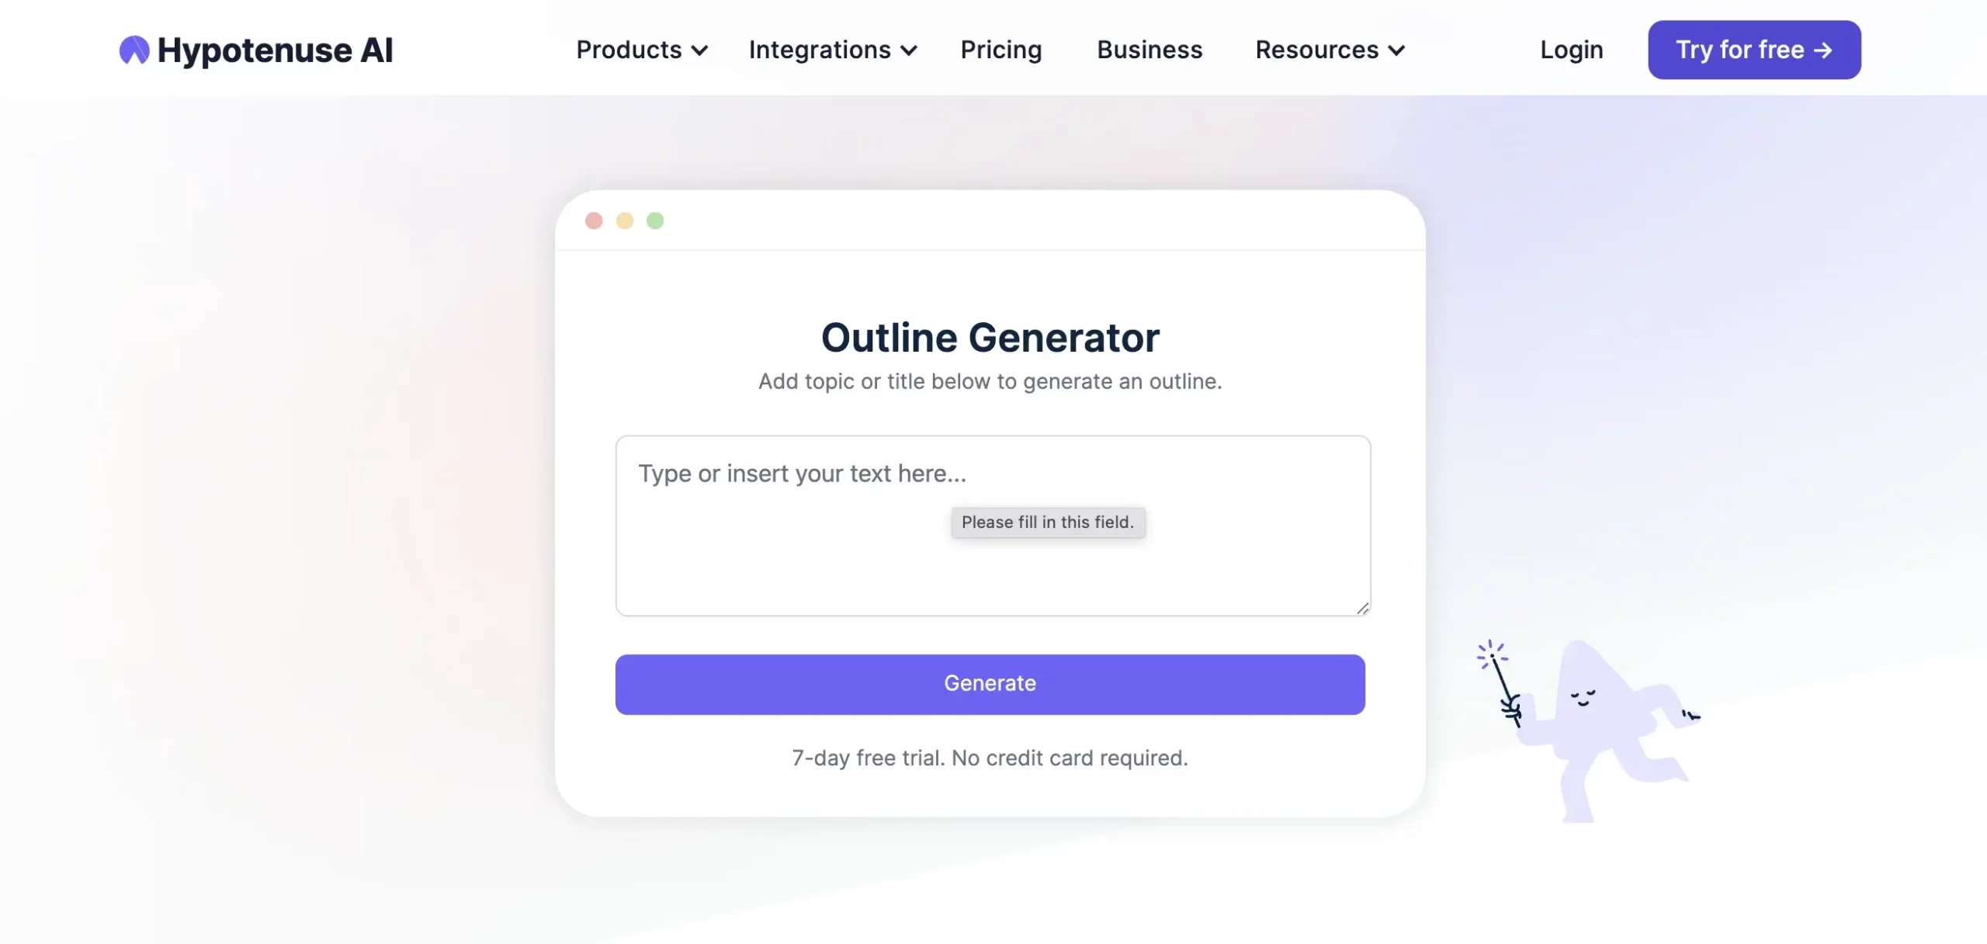This screenshot has height=944, width=1987.
Task: Click the yellow minimize dot icon
Action: click(623, 220)
